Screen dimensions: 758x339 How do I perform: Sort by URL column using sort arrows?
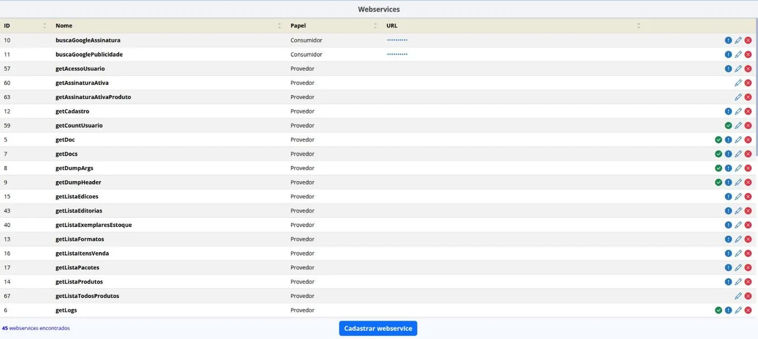click(638, 25)
